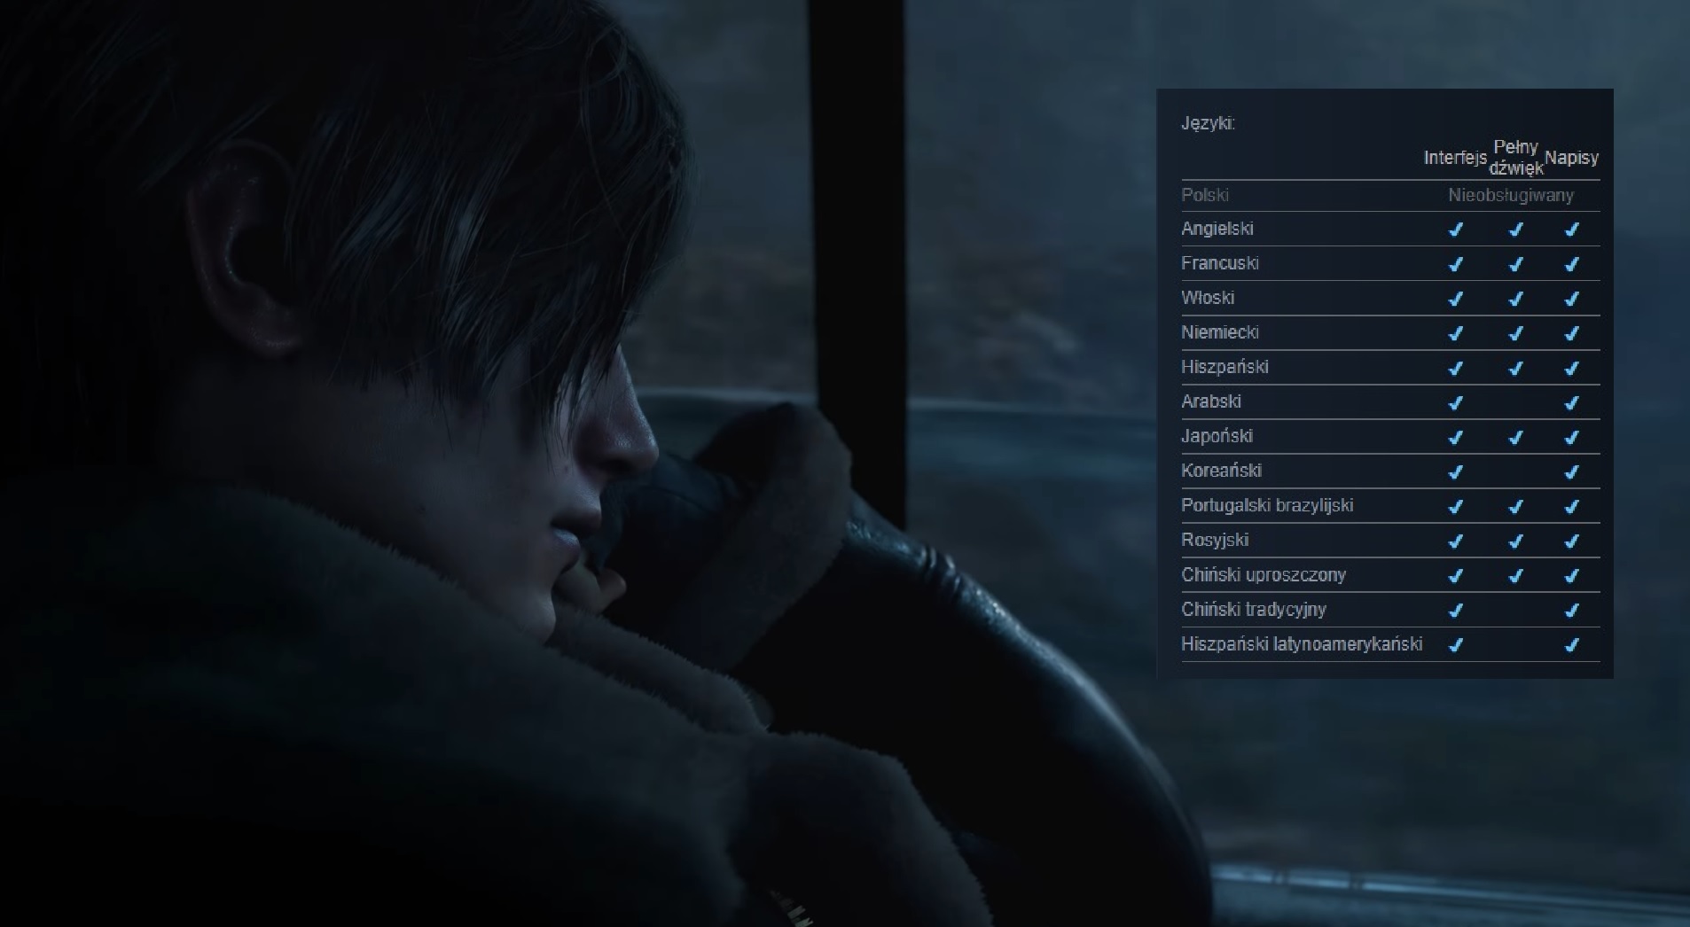Viewport: 1690px width, 927px height.
Task: Select the Polski language row label
Action: pyautogui.click(x=1204, y=195)
